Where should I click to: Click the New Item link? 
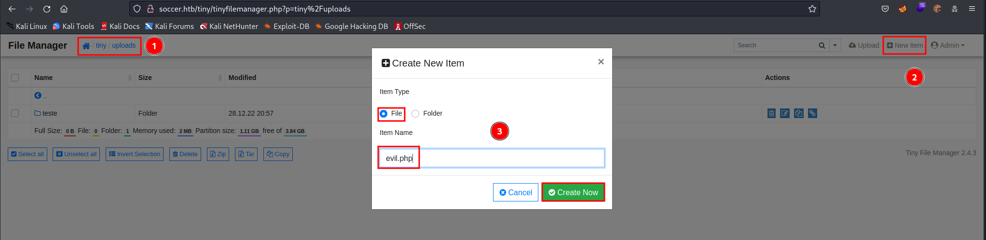pos(905,45)
